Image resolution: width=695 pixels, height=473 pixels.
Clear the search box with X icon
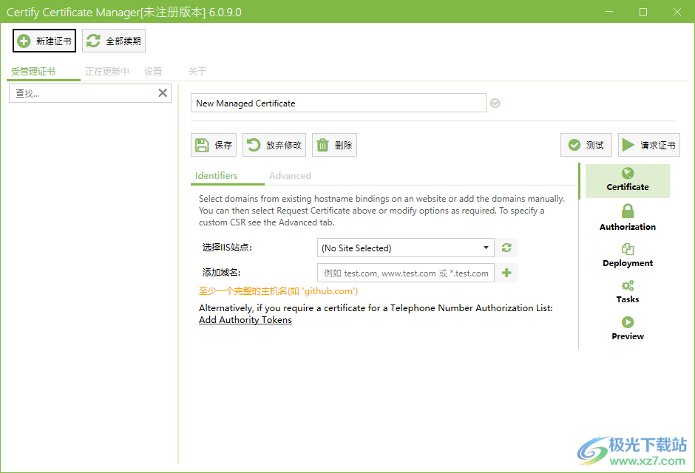pos(163,93)
